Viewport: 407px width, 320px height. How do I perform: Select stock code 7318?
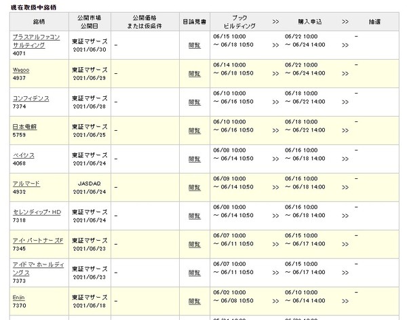click(19, 220)
